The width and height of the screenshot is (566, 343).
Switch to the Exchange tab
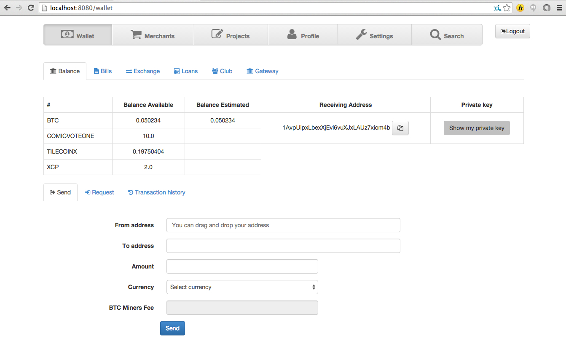(x=143, y=71)
